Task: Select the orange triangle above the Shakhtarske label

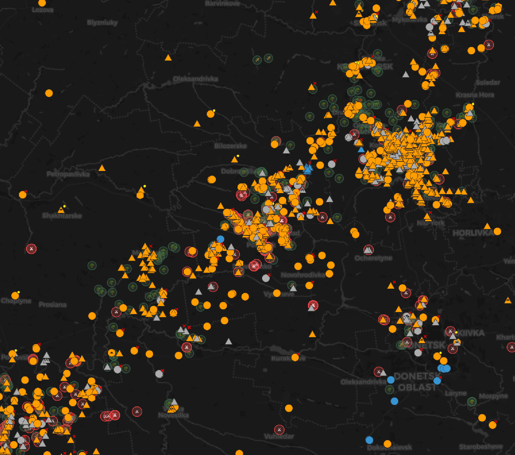Action: 61,210
